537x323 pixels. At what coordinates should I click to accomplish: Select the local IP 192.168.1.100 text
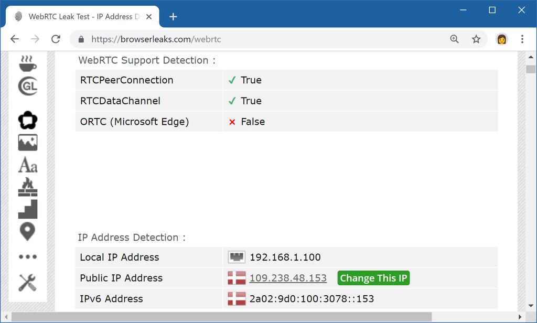coord(285,257)
